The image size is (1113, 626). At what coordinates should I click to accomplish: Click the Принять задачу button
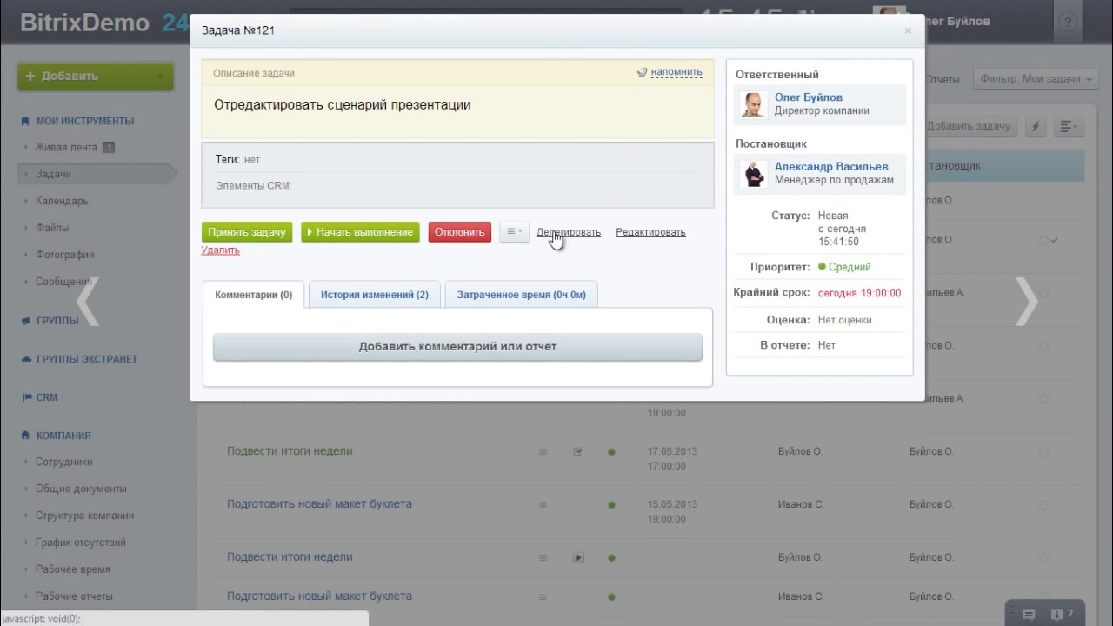click(x=247, y=232)
